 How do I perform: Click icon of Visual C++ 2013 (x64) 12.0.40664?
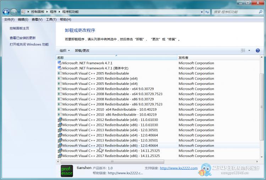point(60,135)
